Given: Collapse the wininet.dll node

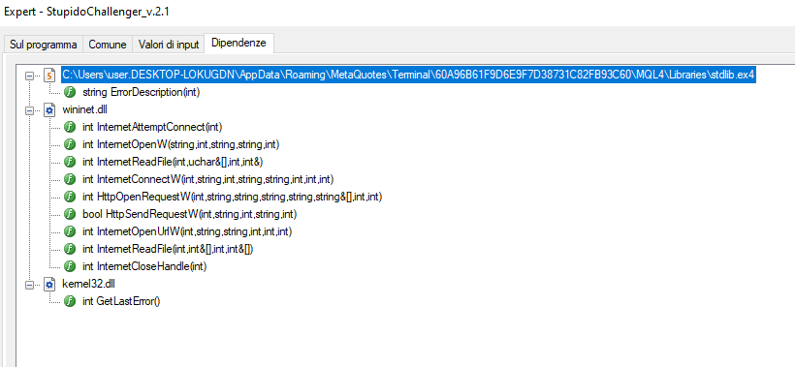Looking at the screenshot, I should [x=30, y=109].
